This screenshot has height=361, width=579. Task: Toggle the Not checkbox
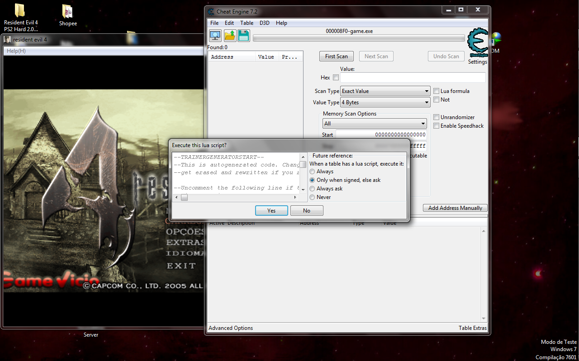(437, 100)
